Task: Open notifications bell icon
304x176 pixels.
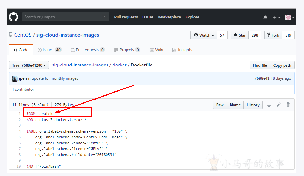Action: pos(265,17)
